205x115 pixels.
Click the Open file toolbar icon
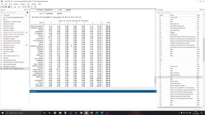[x=1, y=7]
